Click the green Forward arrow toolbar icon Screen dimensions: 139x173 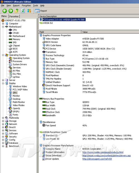point(11,11)
